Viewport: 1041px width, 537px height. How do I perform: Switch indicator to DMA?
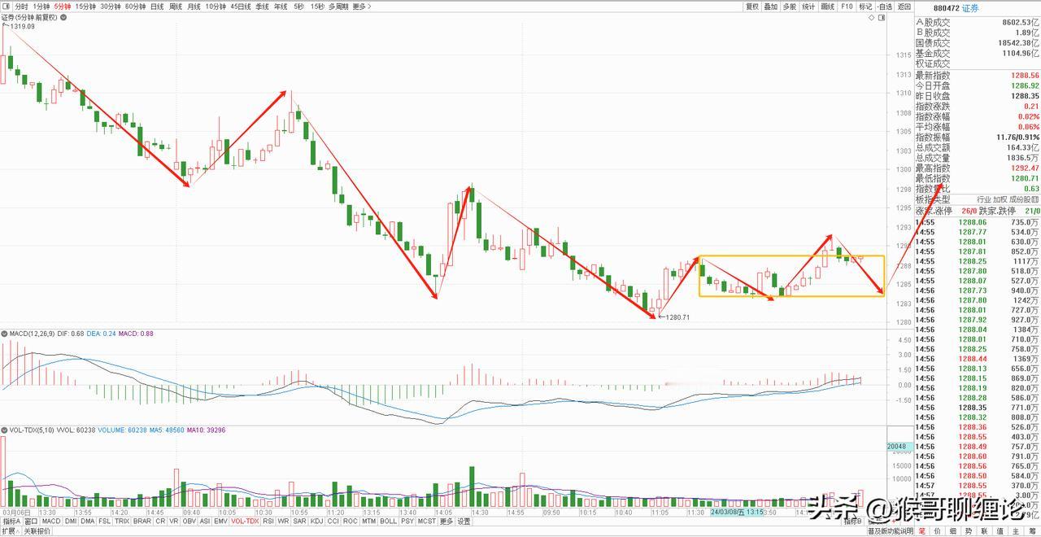pos(87,521)
